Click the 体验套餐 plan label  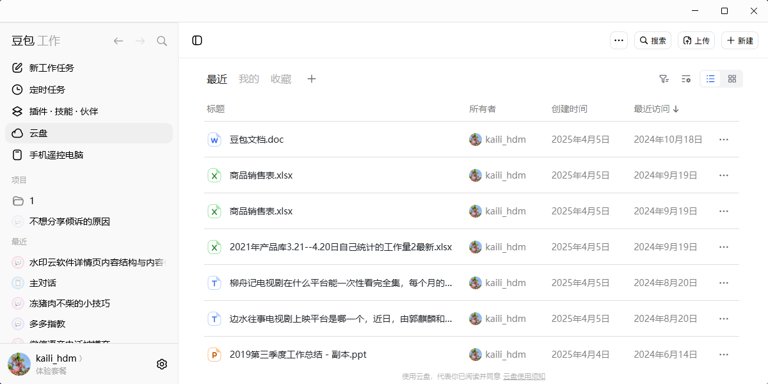[51, 371]
